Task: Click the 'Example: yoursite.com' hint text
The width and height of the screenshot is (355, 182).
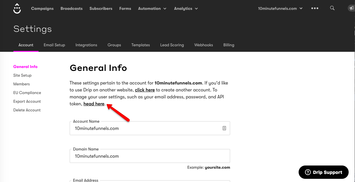Action: 209,167
